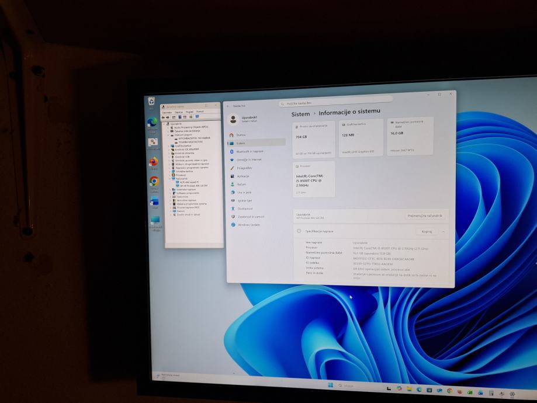
Task: Click Preimenuj ta računalnik button
Action: tap(425, 216)
